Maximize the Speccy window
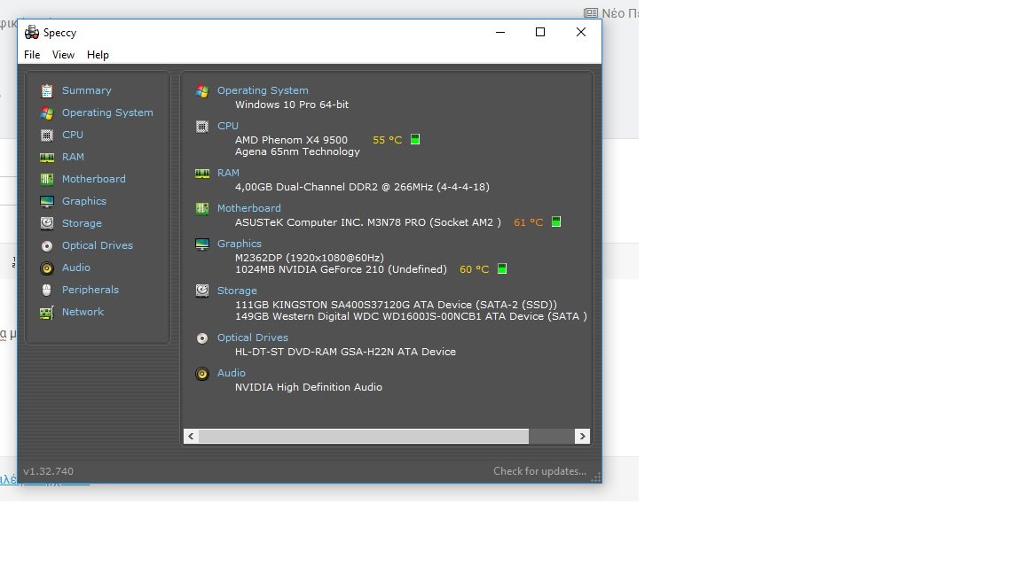This screenshot has width=1022, height=574. pyautogui.click(x=540, y=32)
